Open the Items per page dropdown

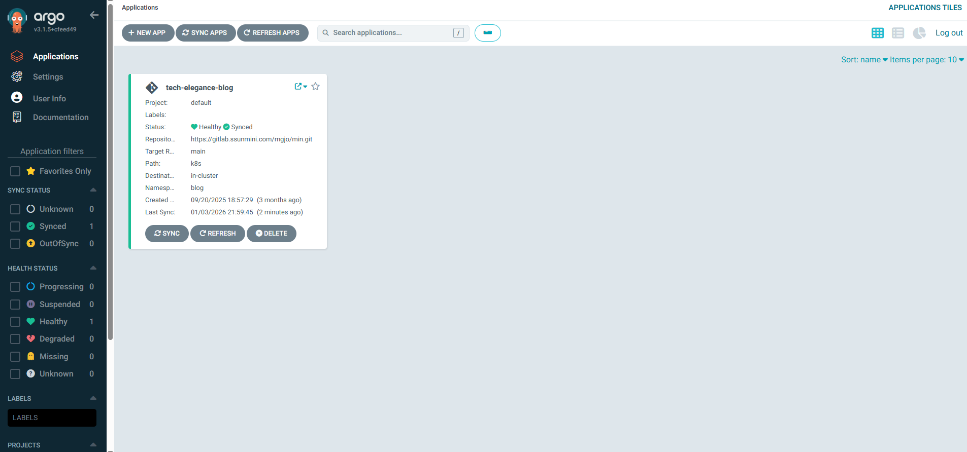click(926, 60)
